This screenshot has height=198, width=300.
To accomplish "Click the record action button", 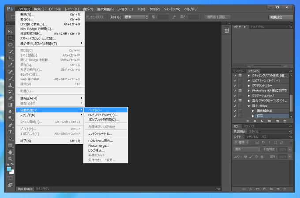I will point(255,121).
